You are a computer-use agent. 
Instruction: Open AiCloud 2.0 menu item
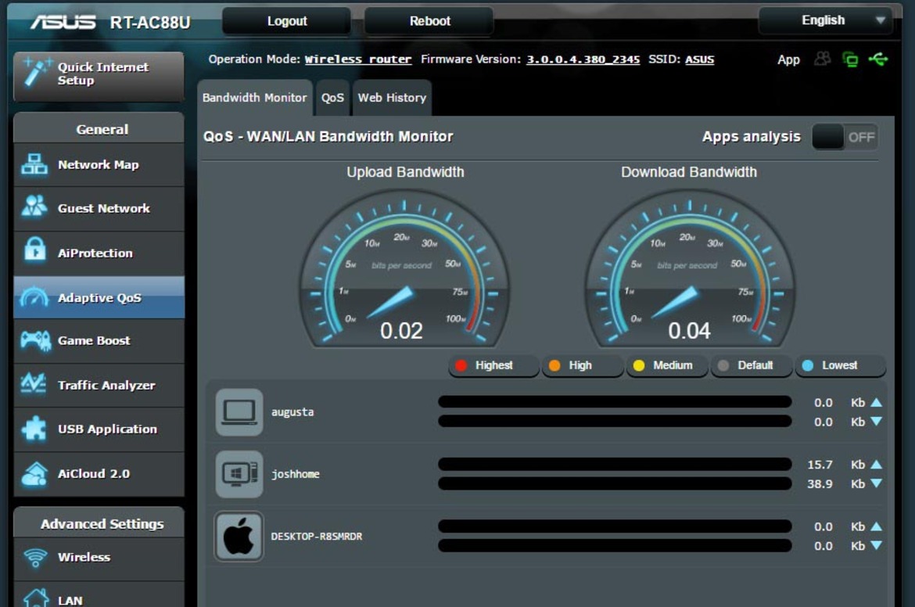[x=99, y=474]
